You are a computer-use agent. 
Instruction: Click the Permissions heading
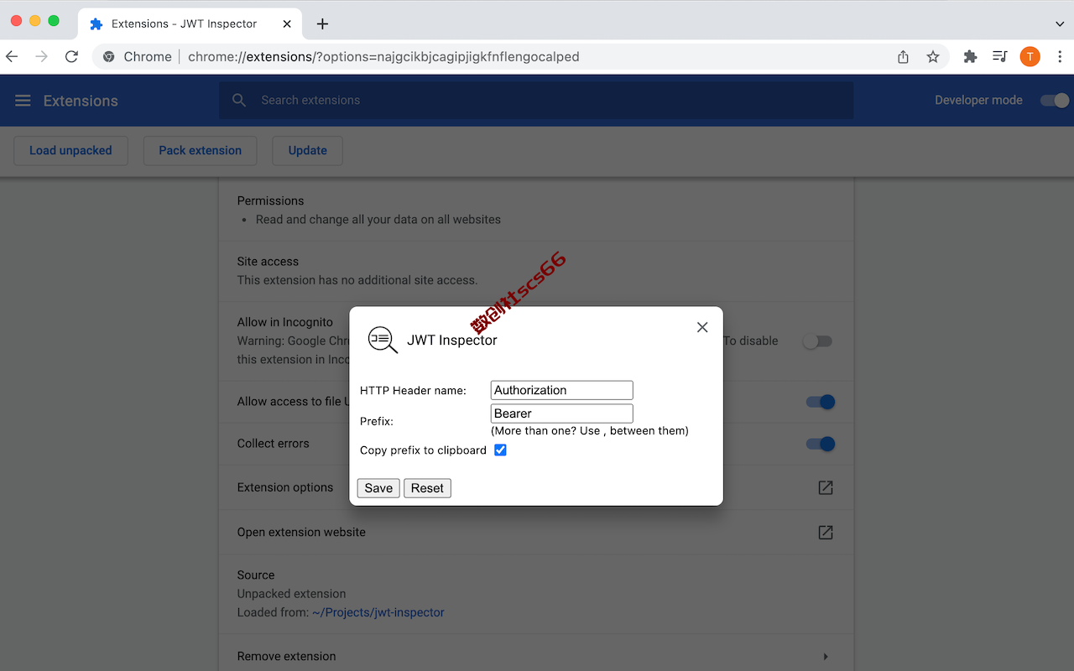pos(270,200)
